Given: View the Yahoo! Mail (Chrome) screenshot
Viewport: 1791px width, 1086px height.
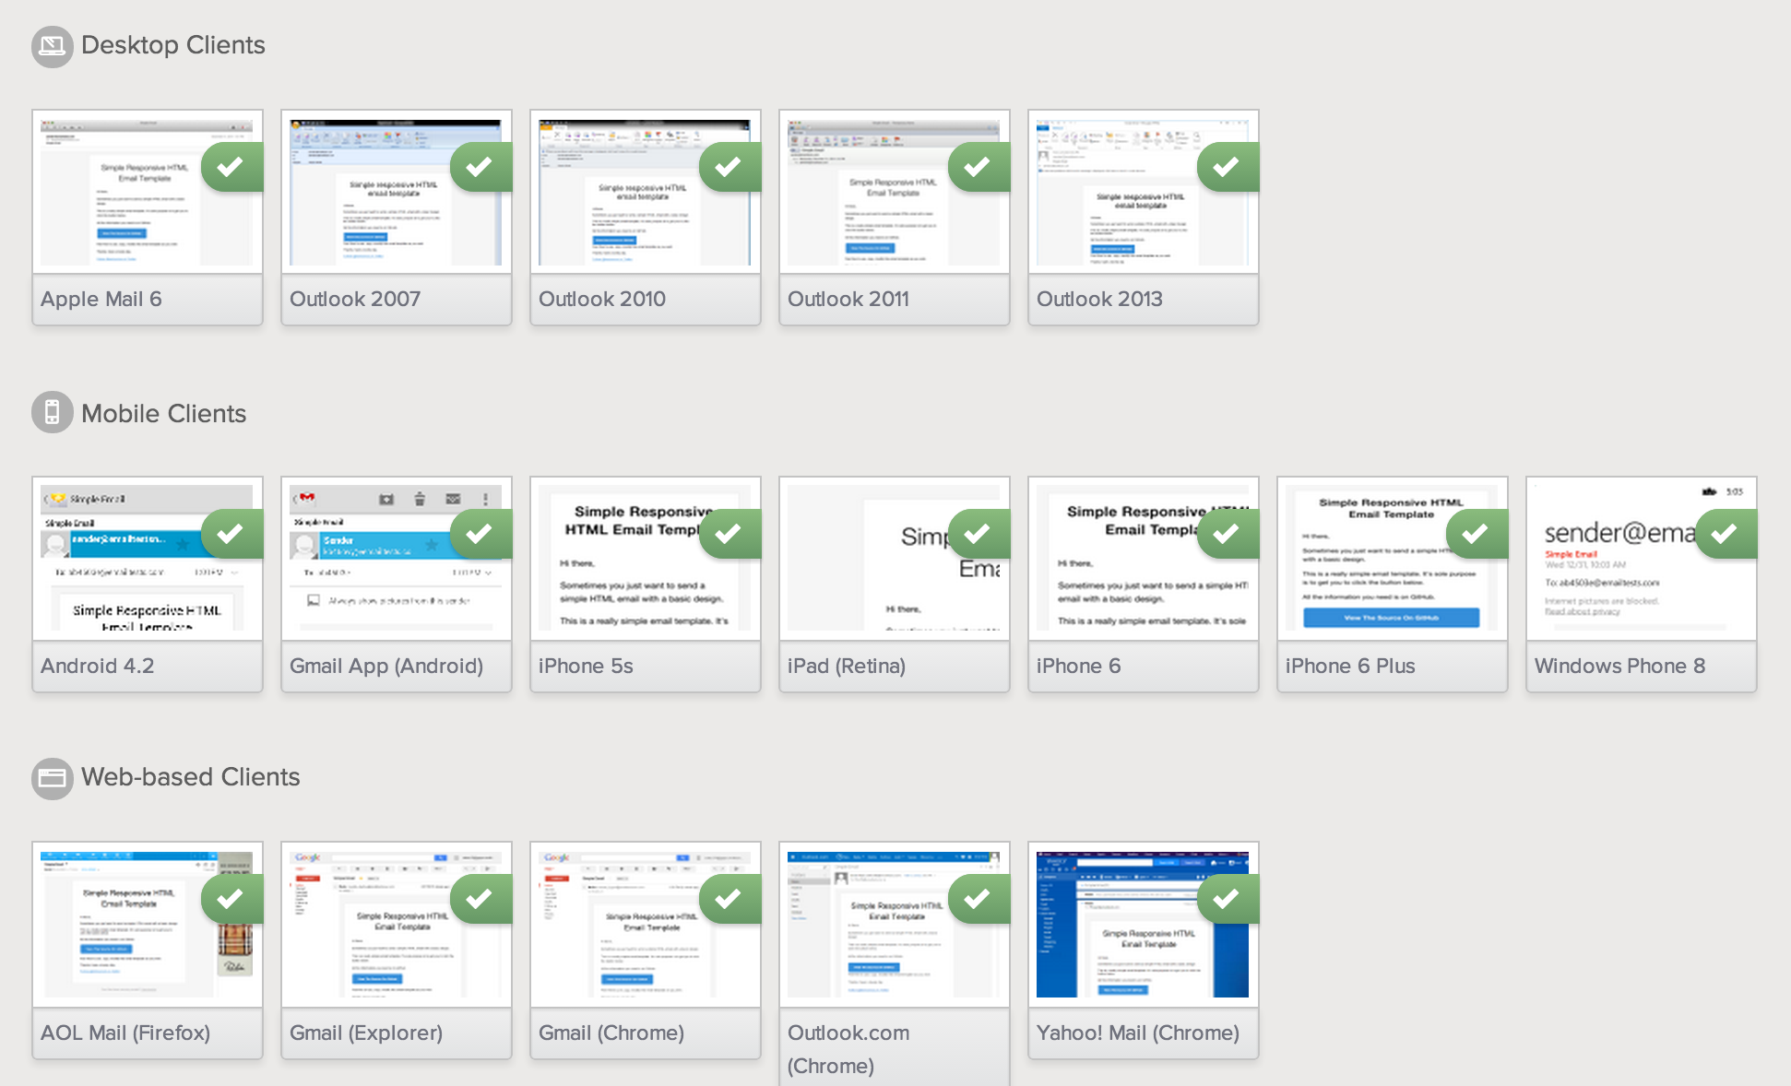Looking at the screenshot, I should (1143, 925).
